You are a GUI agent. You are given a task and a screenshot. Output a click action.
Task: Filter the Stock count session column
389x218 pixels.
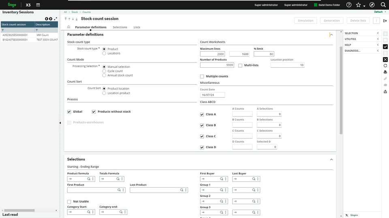(x=3, y=30)
